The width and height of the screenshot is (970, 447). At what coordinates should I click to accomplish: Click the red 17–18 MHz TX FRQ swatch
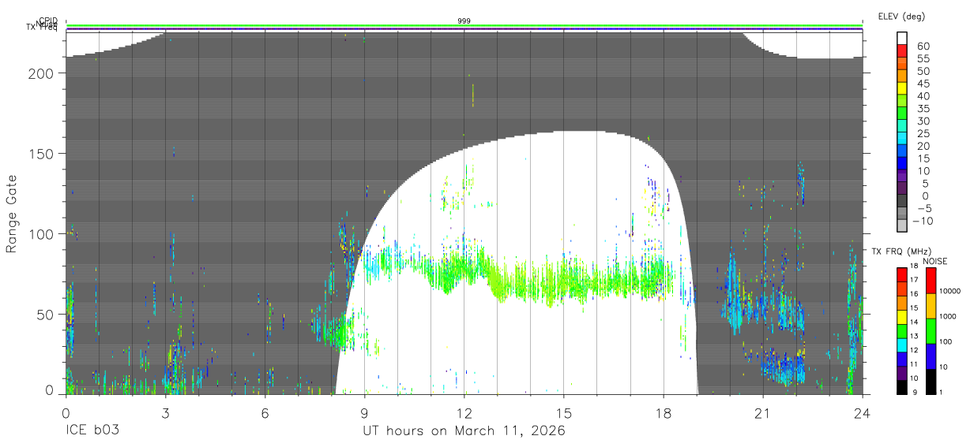902,274
